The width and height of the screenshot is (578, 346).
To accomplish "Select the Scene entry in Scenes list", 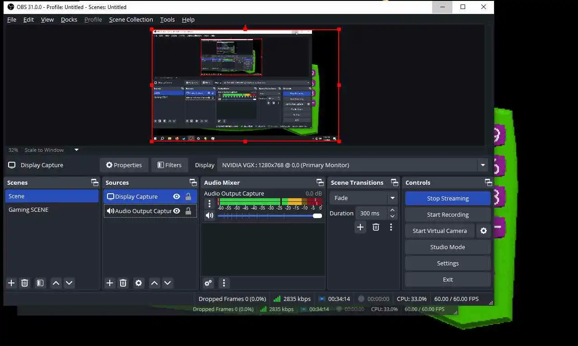I will [51, 196].
